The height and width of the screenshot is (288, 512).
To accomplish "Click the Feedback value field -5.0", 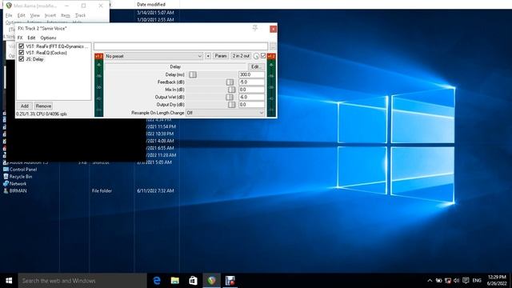I will [251, 82].
